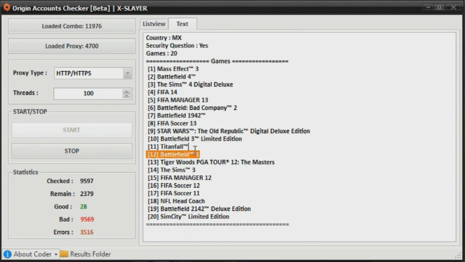Expand the Proxy Type dropdown arrow

(x=127, y=73)
